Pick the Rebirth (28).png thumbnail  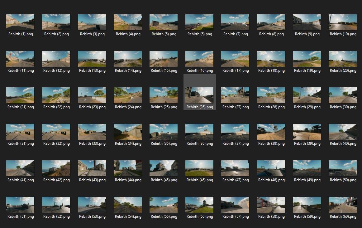[271, 95]
